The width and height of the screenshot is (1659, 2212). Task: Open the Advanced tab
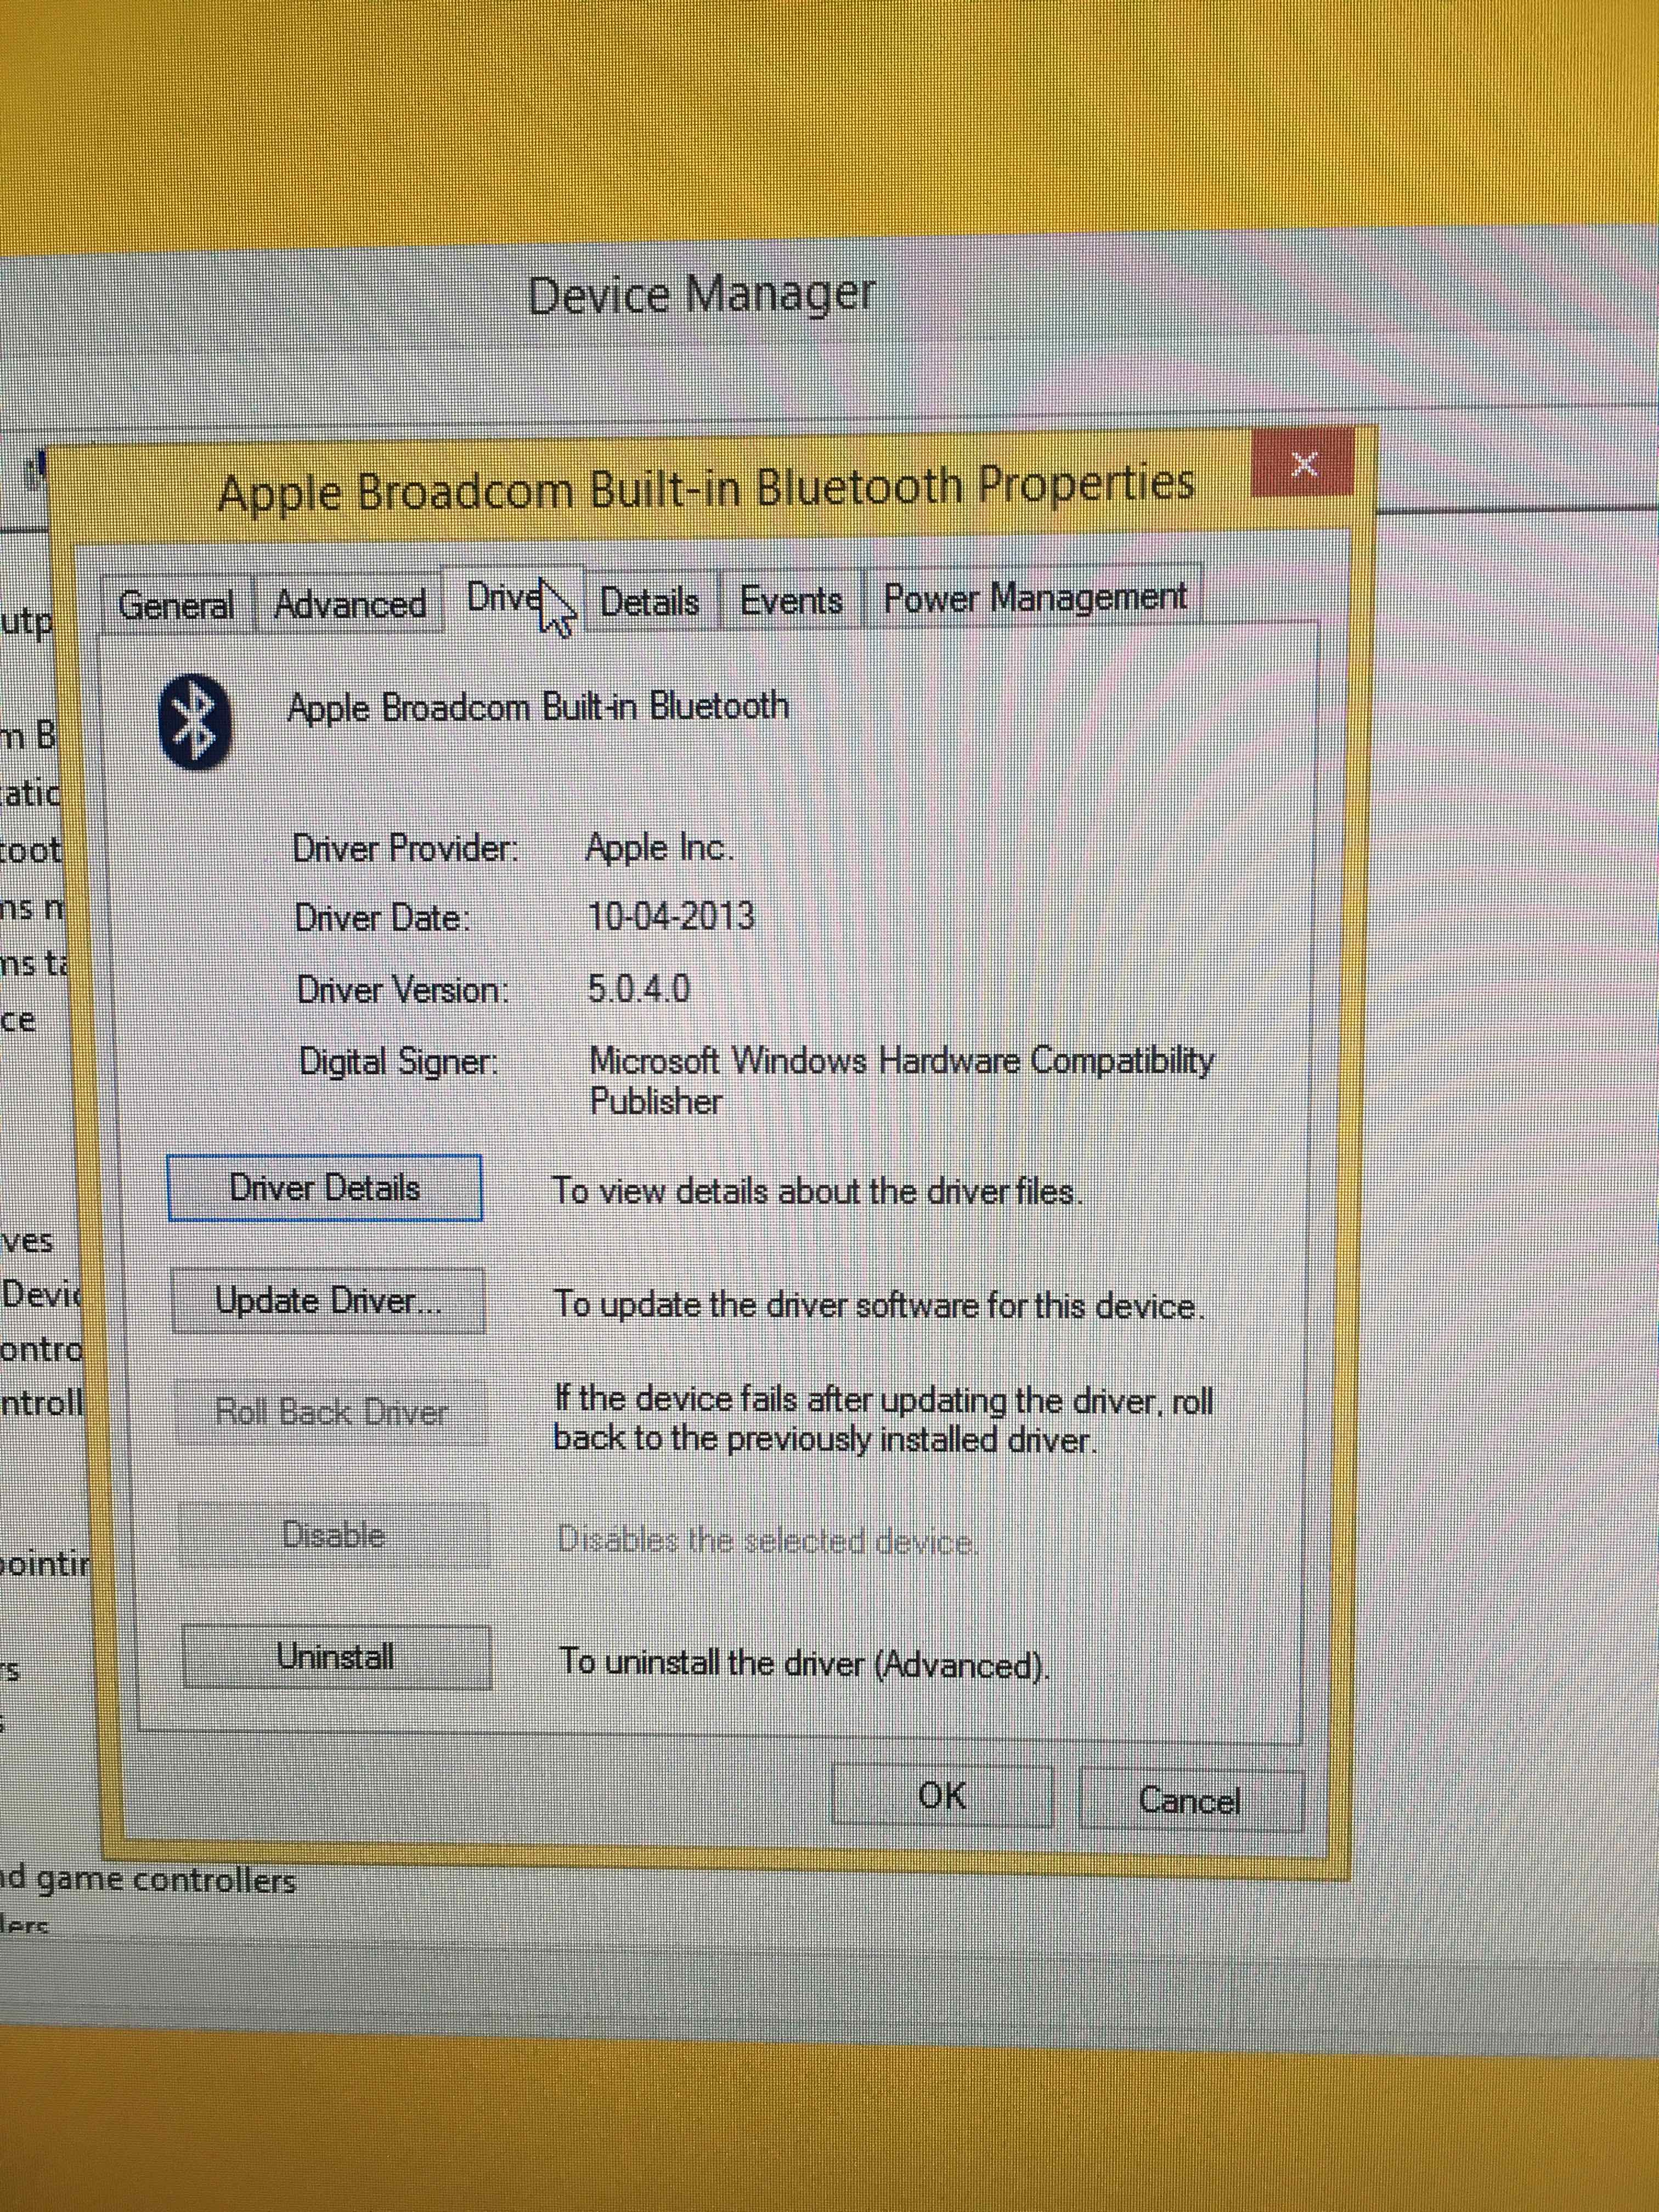[349, 604]
